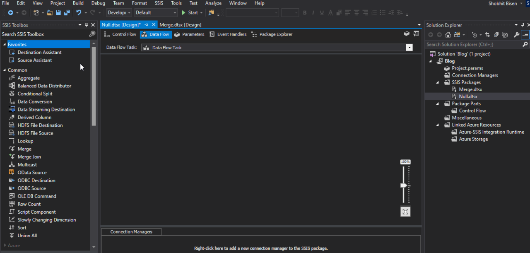Collapse the Favorites toolbox section
The width and height of the screenshot is (530, 253).
pos(5,45)
